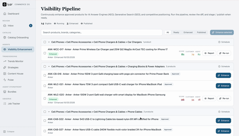Viewport: 239px width, 136px height.
Task: Click the Approved badge on ANK-CAB-022
Action: point(165,119)
